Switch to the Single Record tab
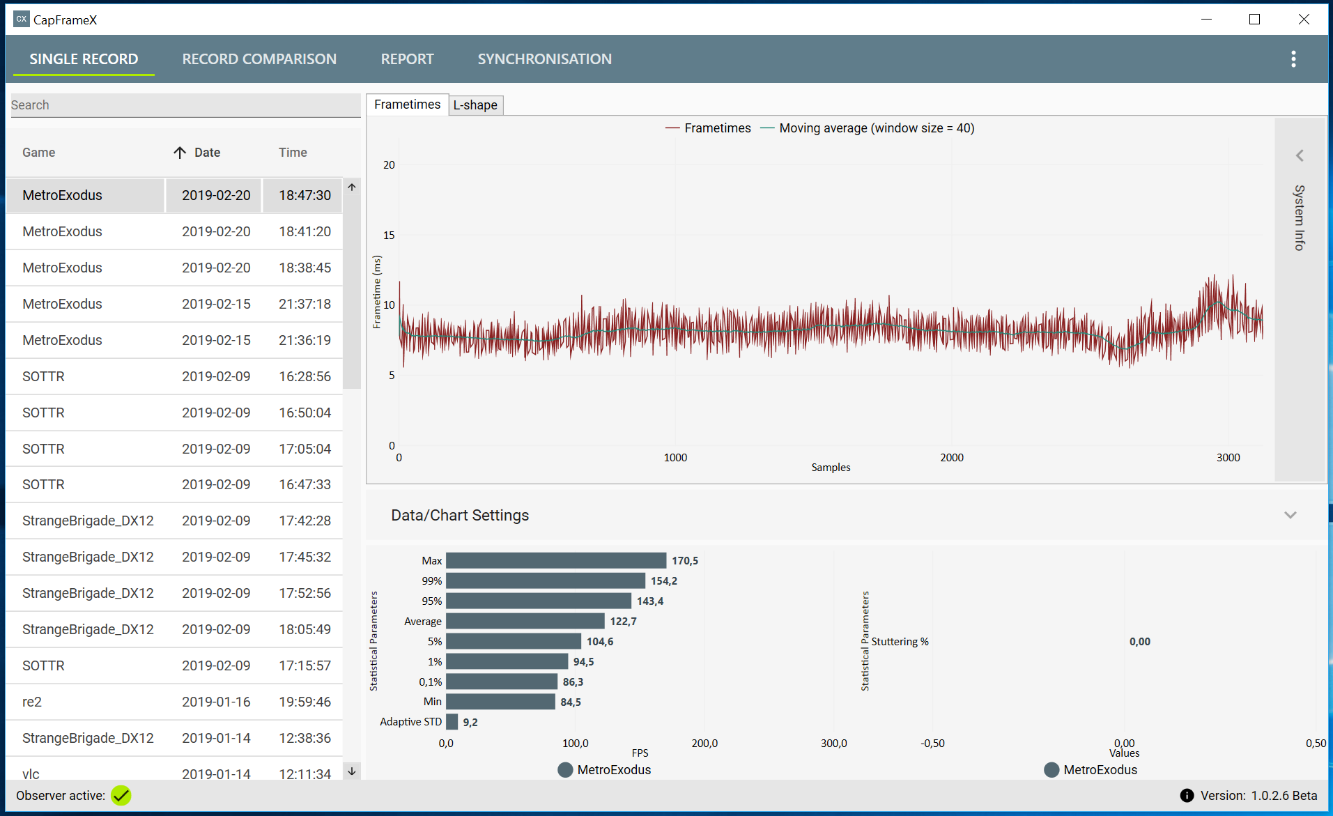1333x816 pixels. tap(84, 59)
